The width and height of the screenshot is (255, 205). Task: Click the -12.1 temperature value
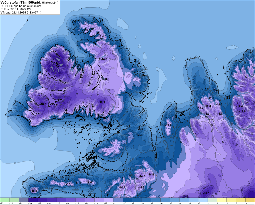point(211,98)
